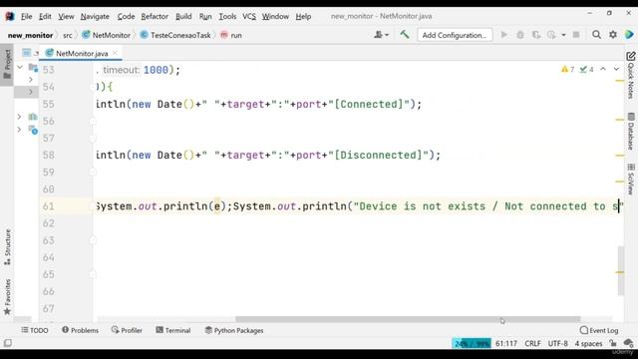Open the Event Log balloon icon
Screen dimensions: 638x359
pos(584,330)
